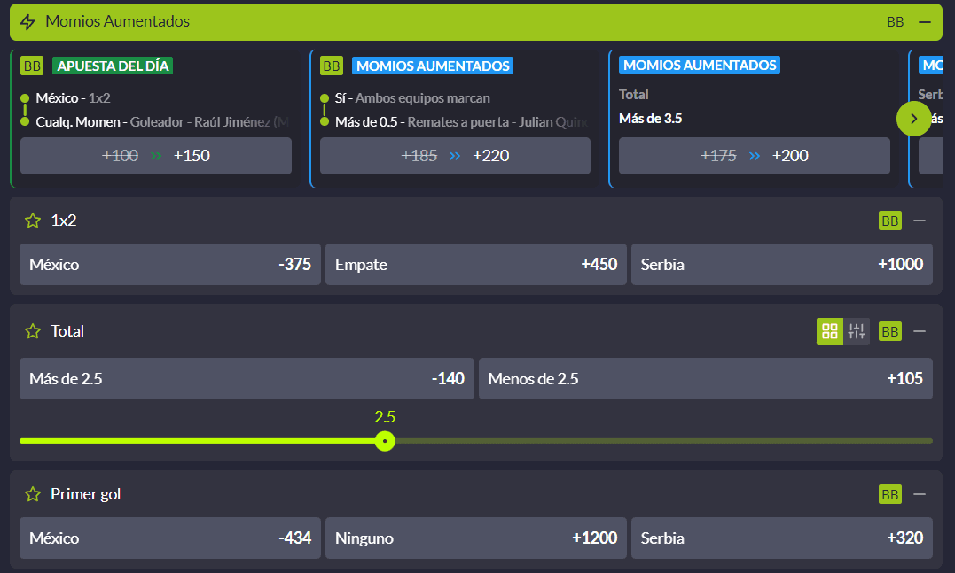Favorite the Primer gol market with star

33,494
